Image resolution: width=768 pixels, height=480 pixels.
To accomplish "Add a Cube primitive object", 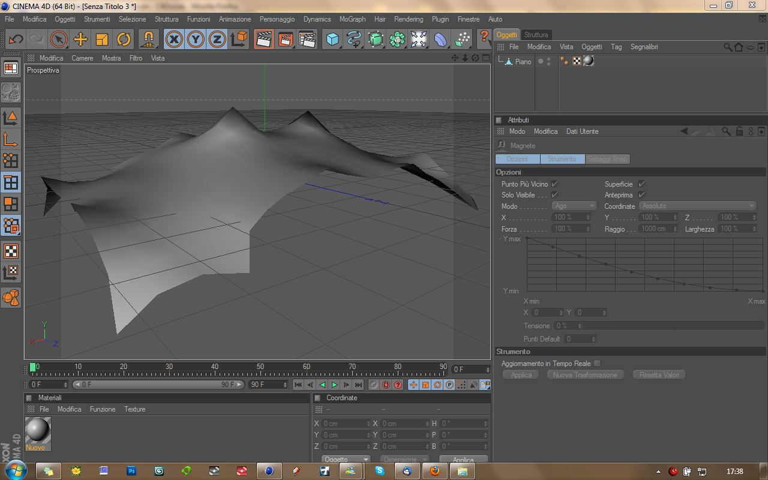I will 332,40.
